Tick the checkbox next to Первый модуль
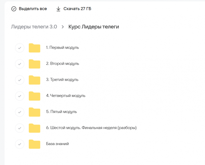205x165 pixels. [x=20, y=48]
